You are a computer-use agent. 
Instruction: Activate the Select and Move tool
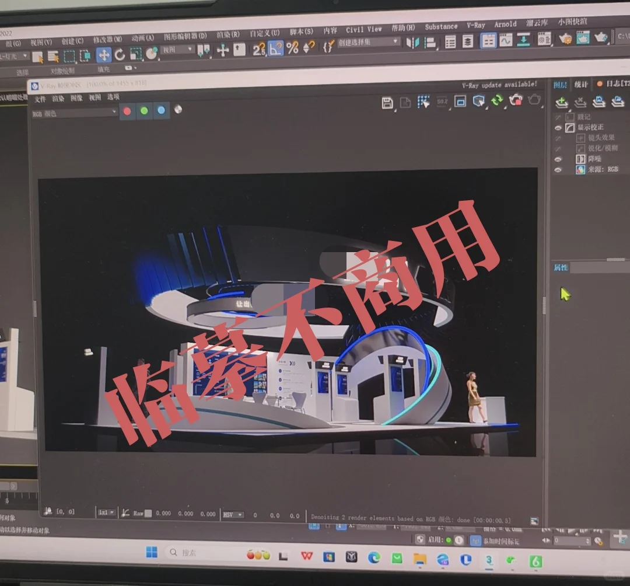(104, 55)
